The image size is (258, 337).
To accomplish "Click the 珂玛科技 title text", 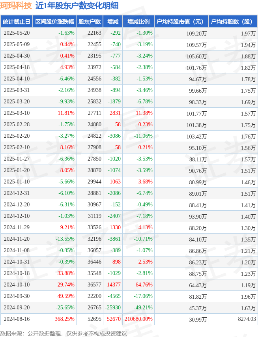I will tap(16, 6).
